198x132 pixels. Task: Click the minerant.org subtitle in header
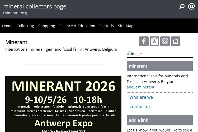click(x=15, y=13)
